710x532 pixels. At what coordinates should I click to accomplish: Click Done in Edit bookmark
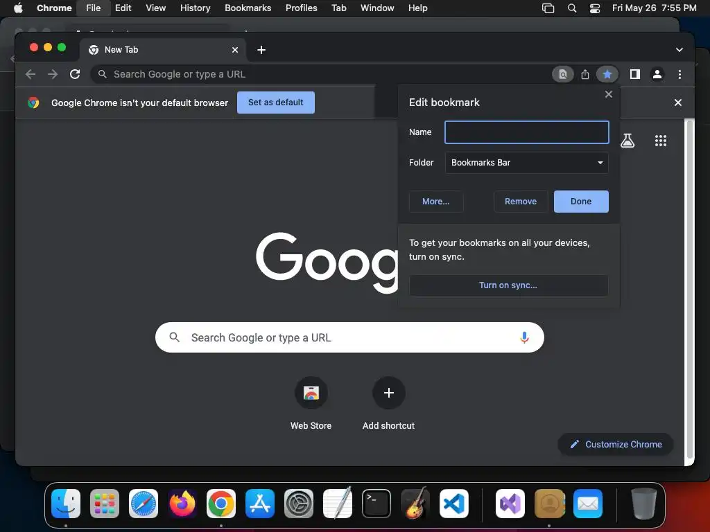click(x=581, y=202)
